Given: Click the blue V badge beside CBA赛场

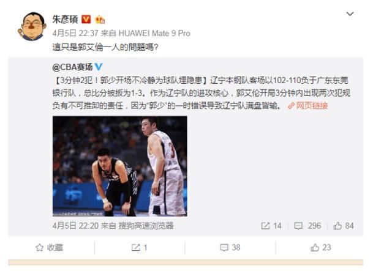Looking at the screenshot, I should (x=99, y=67).
